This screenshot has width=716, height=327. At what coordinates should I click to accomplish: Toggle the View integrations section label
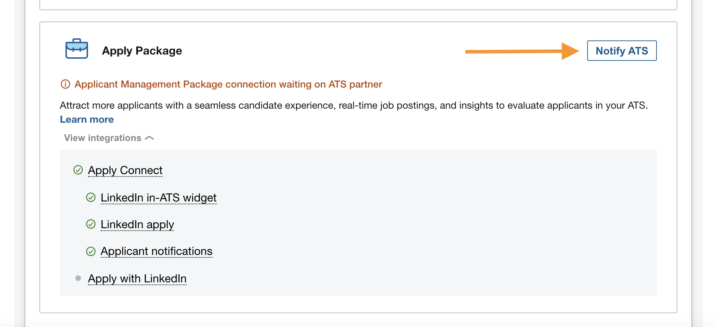[102, 138]
